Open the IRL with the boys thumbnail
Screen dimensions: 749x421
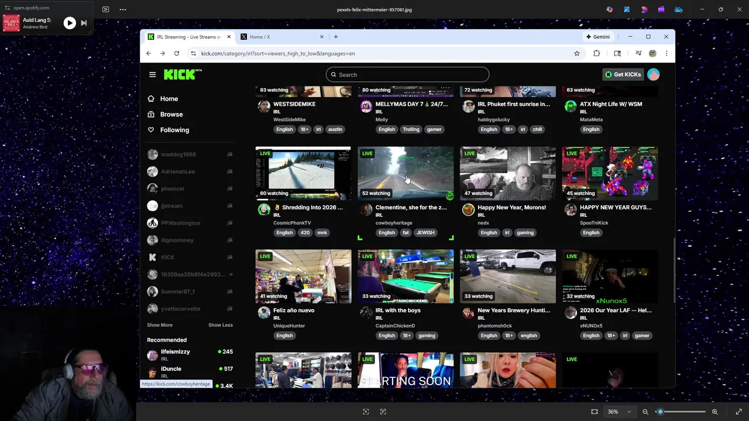point(406,276)
